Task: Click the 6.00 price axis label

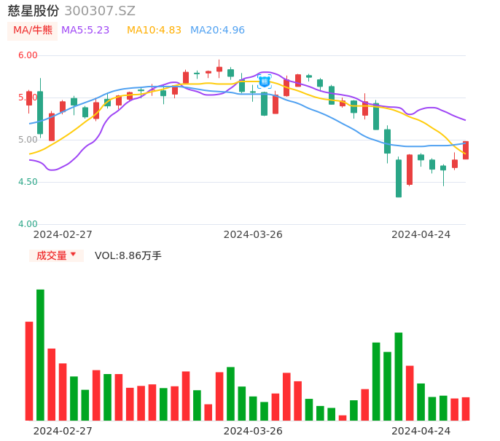Action: 28,55
